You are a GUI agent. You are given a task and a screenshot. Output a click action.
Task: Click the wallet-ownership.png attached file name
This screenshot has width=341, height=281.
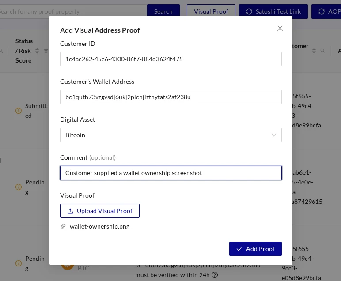click(99, 226)
